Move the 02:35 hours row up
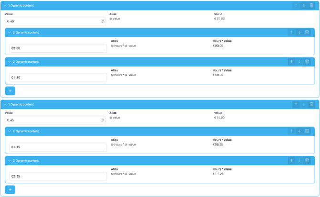Viewport: 320px width, 197px height. pyautogui.click(x=291, y=161)
